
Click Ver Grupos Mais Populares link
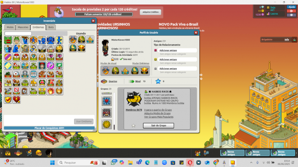159,117
